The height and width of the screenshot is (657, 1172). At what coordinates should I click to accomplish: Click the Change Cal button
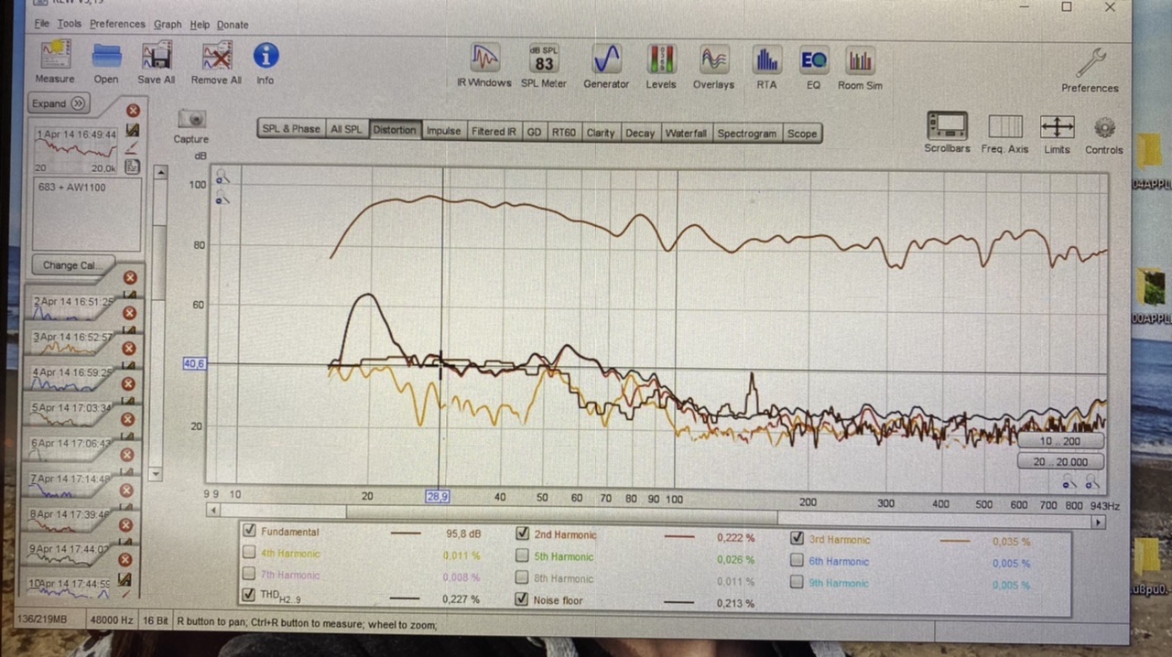(x=69, y=265)
